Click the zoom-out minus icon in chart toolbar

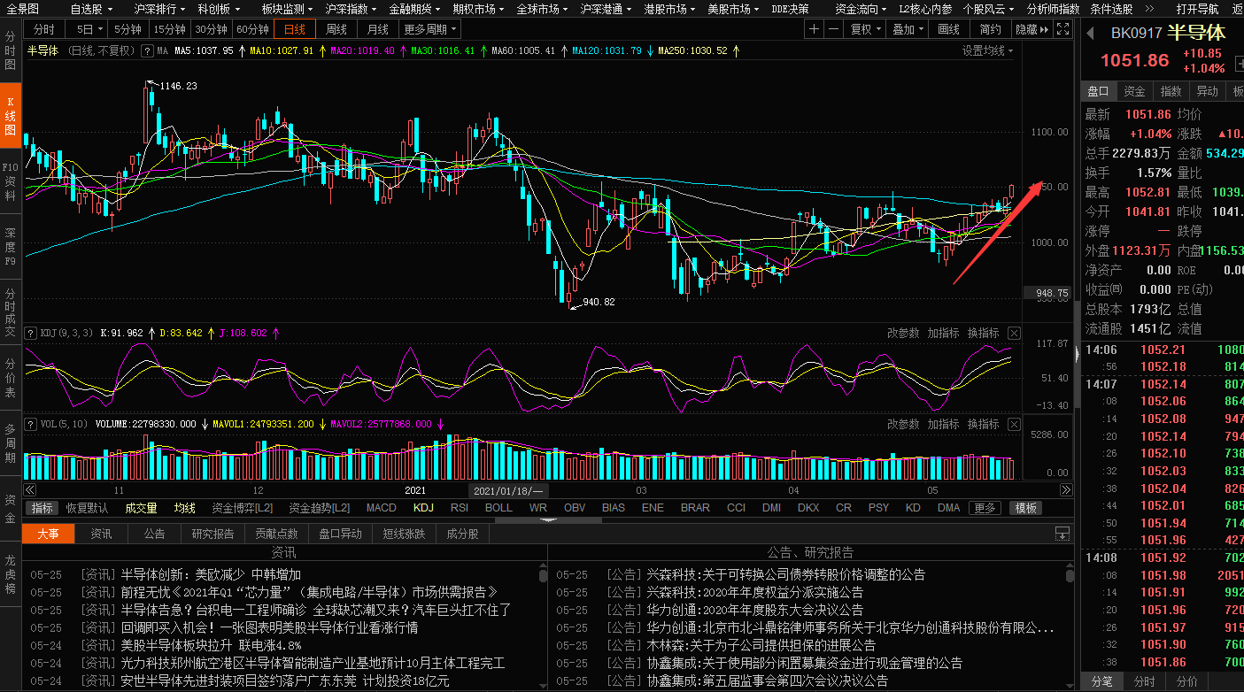pos(833,29)
